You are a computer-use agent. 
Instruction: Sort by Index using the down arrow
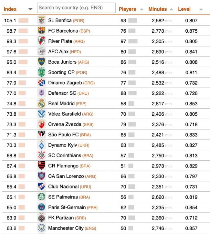point(30,9)
